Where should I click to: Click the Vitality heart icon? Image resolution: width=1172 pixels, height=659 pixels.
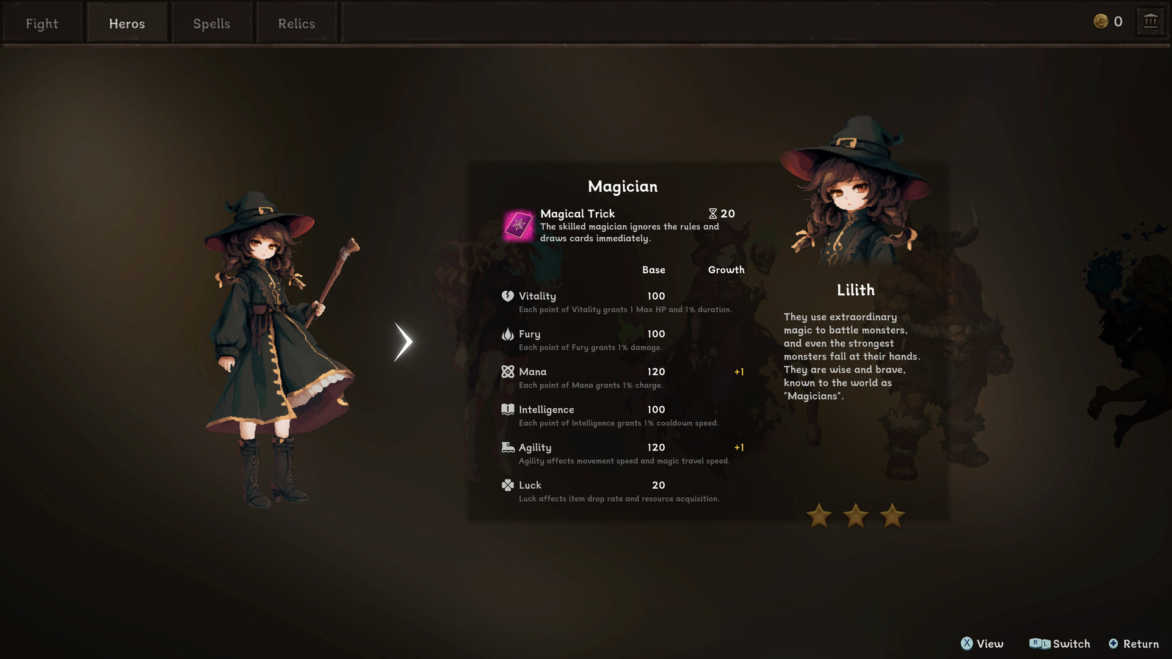[x=507, y=296]
